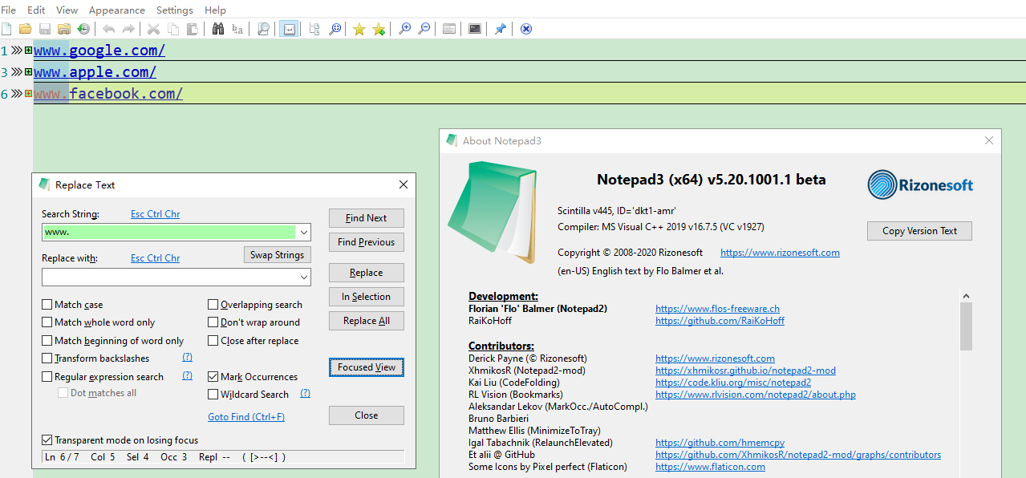Click the Replace text toolbar icon
The height and width of the screenshot is (478, 1026).
tap(237, 29)
